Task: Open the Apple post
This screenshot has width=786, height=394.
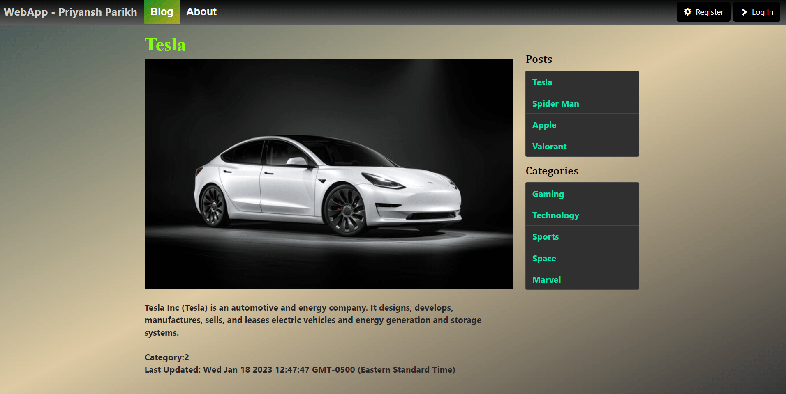Action: [x=582, y=125]
